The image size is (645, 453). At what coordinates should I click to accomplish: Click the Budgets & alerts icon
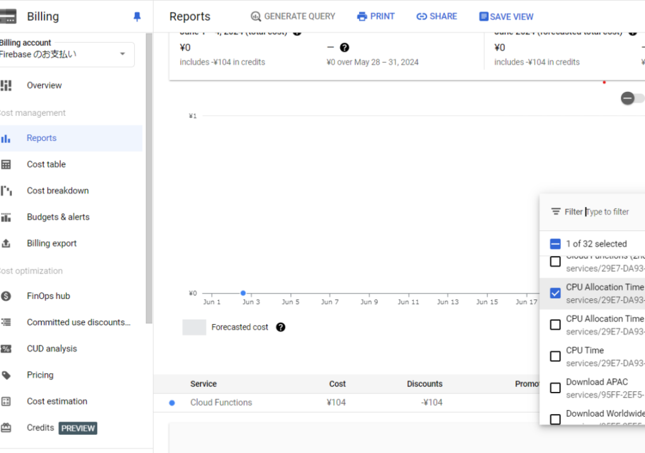click(x=6, y=217)
